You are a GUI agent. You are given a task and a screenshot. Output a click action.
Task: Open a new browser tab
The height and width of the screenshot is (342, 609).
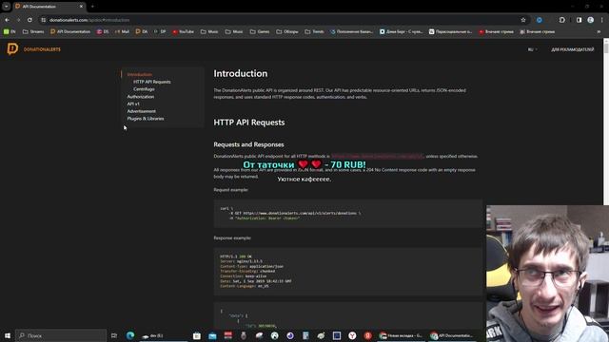pyautogui.click(x=92, y=7)
